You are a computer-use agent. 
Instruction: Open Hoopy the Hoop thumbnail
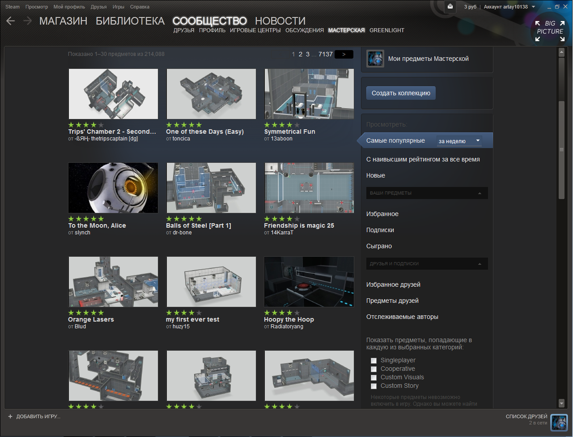pyautogui.click(x=309, y=282)
